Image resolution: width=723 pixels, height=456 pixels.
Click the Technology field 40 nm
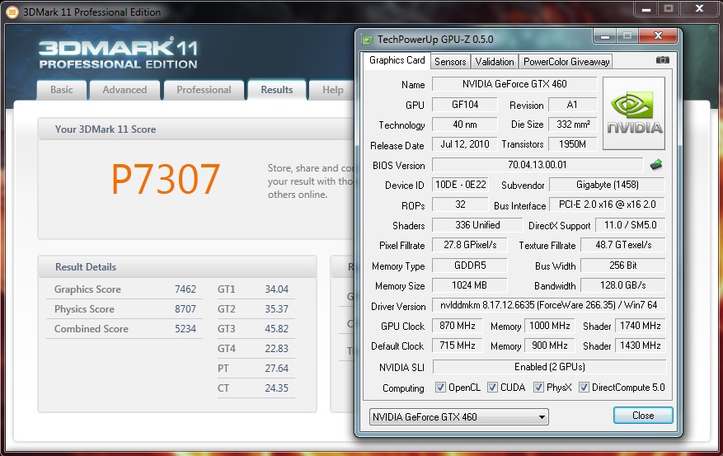[x=465, y=125]
